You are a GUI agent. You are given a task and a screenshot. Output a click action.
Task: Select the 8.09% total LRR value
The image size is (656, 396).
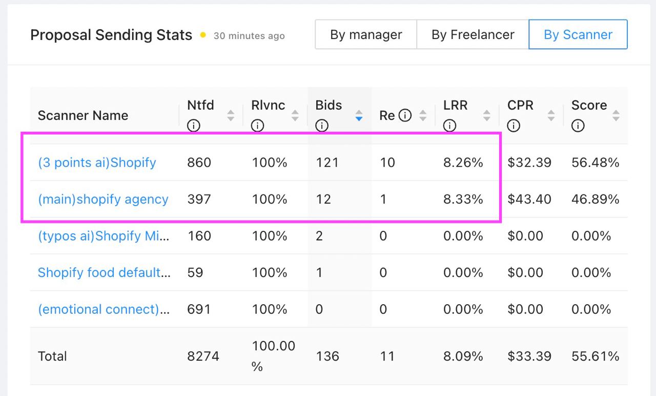[463, 356]
